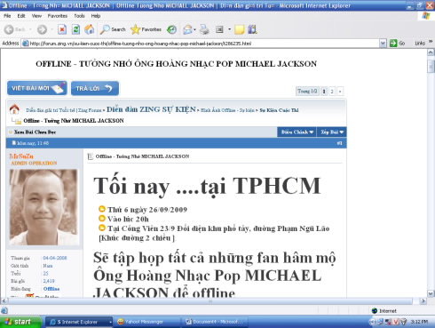Open the Tools menu
The width and height of the screenshot is (435, 328).
point(79,16)
